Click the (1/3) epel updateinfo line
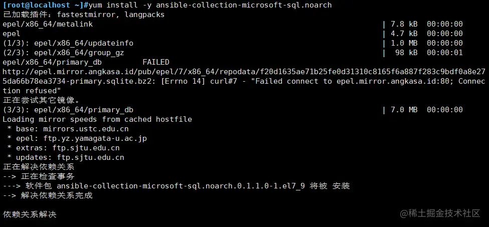The image size is (489, 227). point(68,43)
